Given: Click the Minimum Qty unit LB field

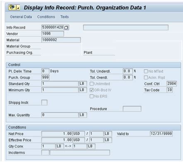Looking at the screenshot, I should tap(83, 90).
